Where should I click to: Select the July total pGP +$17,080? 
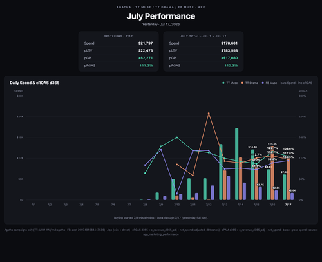[229, 58]
